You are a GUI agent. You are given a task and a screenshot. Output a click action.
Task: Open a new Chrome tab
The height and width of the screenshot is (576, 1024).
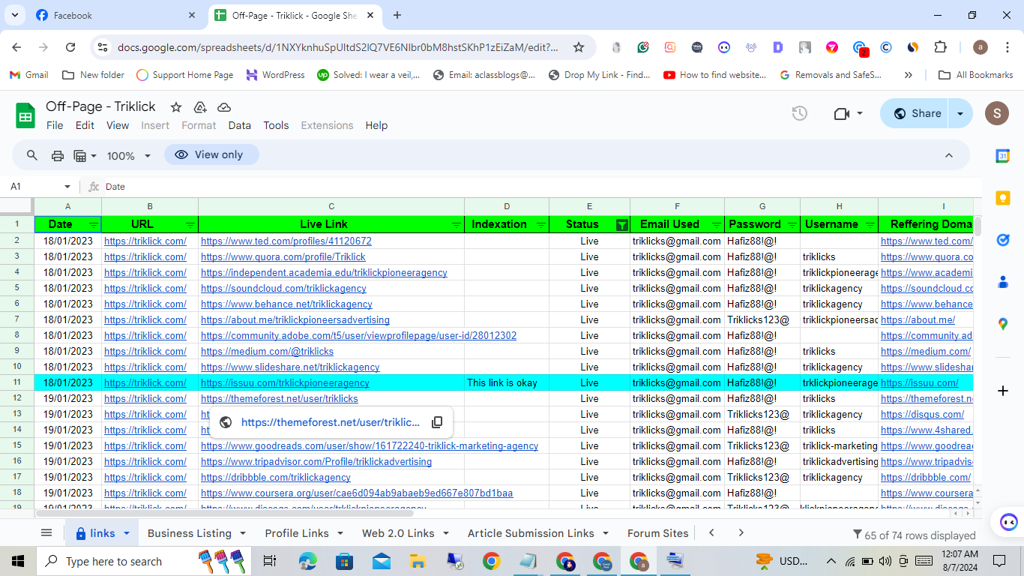click(x=397, y=15)
